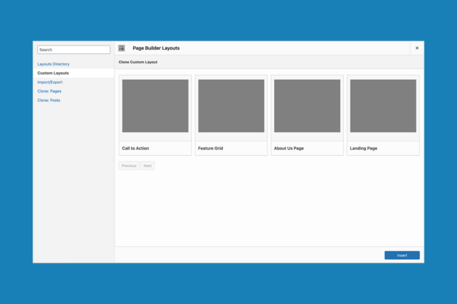Viewport: 457px width, 304px height.
Task: Select the Call to Action layout thumbnail
Action: coord(155,106)
